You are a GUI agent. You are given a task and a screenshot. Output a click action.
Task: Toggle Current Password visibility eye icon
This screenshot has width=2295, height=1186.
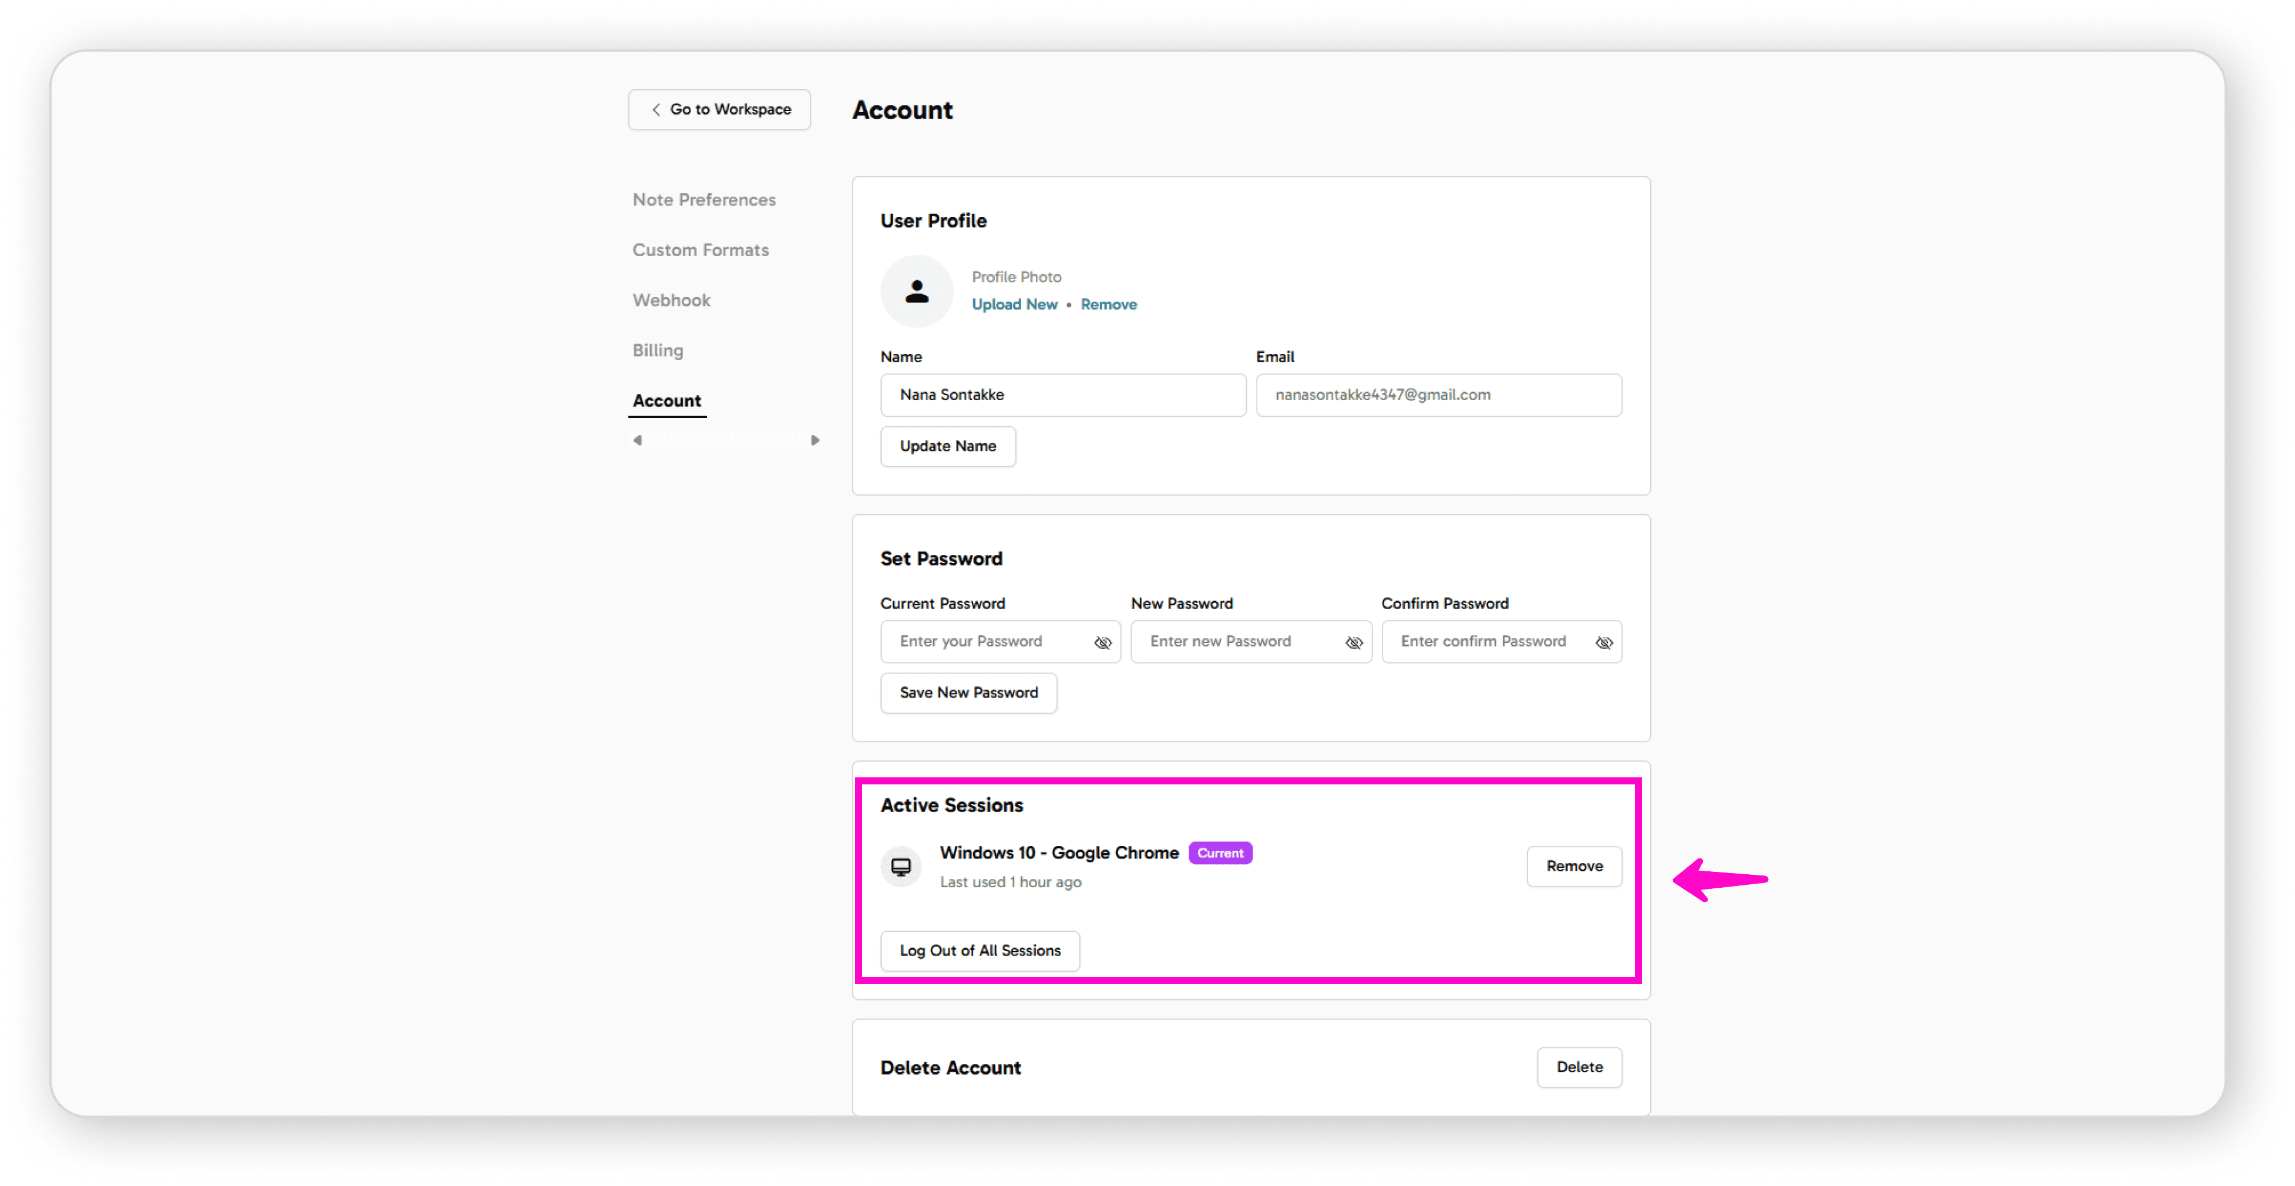pyautogui.click(x=1102, y=642)
